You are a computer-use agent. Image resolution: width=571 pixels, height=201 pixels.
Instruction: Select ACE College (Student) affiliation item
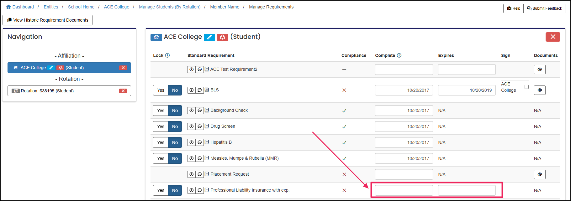pos(69,68)
